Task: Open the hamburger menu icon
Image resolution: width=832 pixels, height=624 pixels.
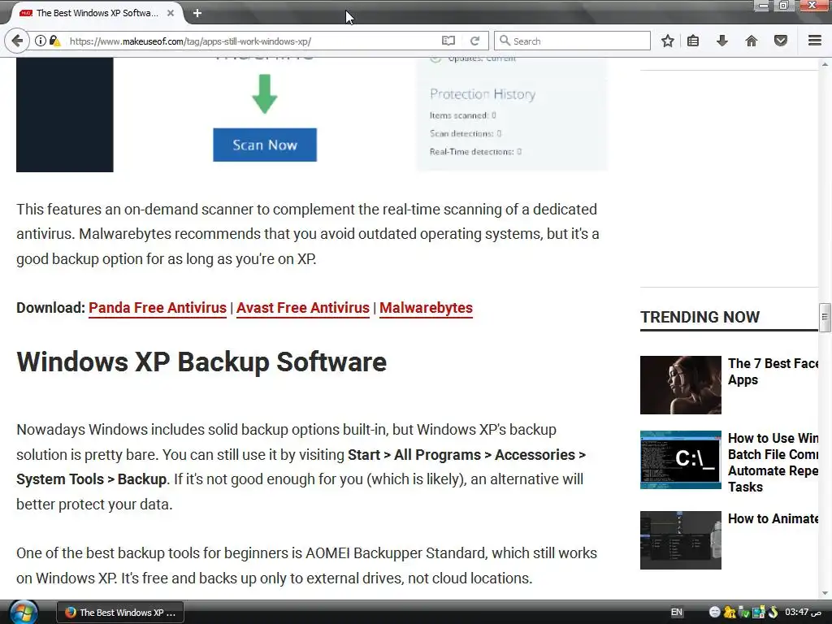Action: [x=814, y=41]
